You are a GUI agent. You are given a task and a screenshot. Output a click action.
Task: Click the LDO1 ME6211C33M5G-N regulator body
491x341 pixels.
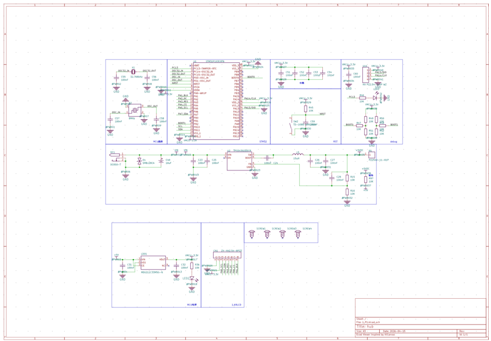pos(153,263)
